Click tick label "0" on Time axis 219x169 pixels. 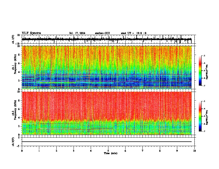click(22, 151)
